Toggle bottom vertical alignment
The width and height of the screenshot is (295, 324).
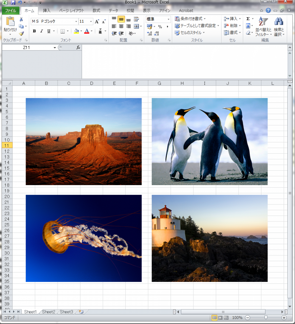(129, 19)
